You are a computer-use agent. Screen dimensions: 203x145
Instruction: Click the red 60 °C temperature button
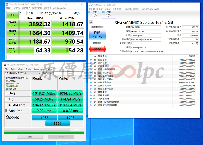(x=97, y=49)
